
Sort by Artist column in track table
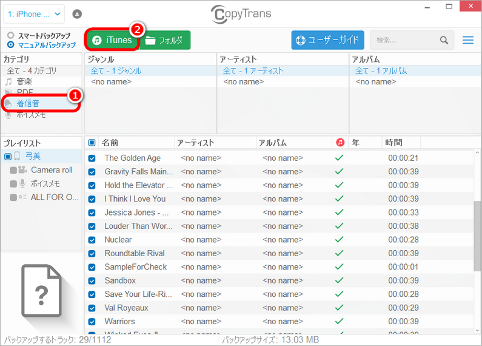click(x=215, y=143)
